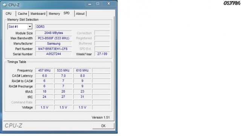Screen dimensions: 241x136
Task: Minimize the CPU-Z window
Action: (x=90, y=4)
